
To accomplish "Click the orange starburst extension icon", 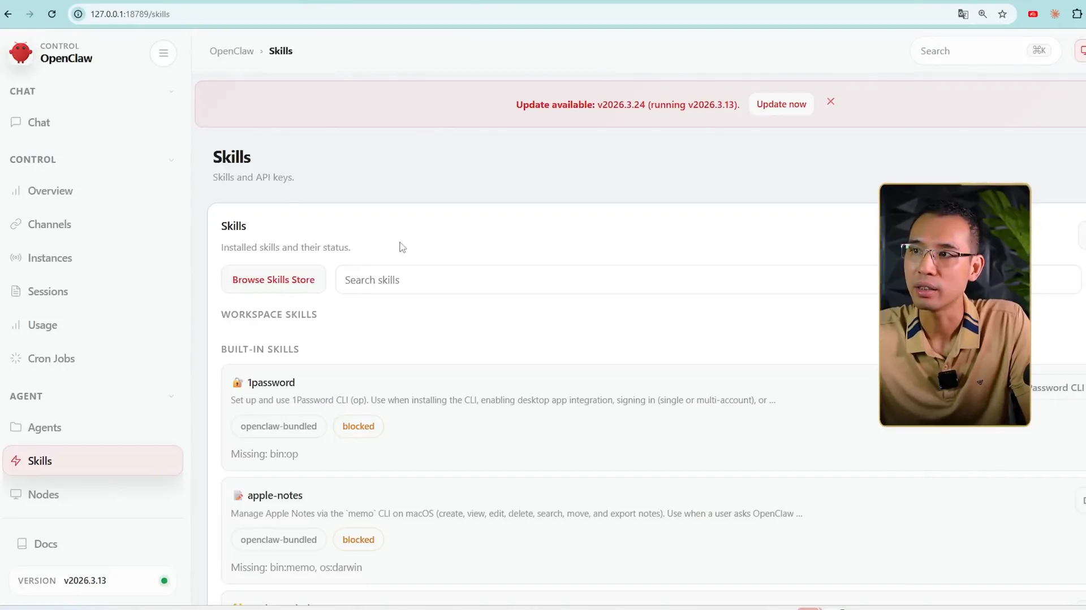I will [x=1055, y=14].
